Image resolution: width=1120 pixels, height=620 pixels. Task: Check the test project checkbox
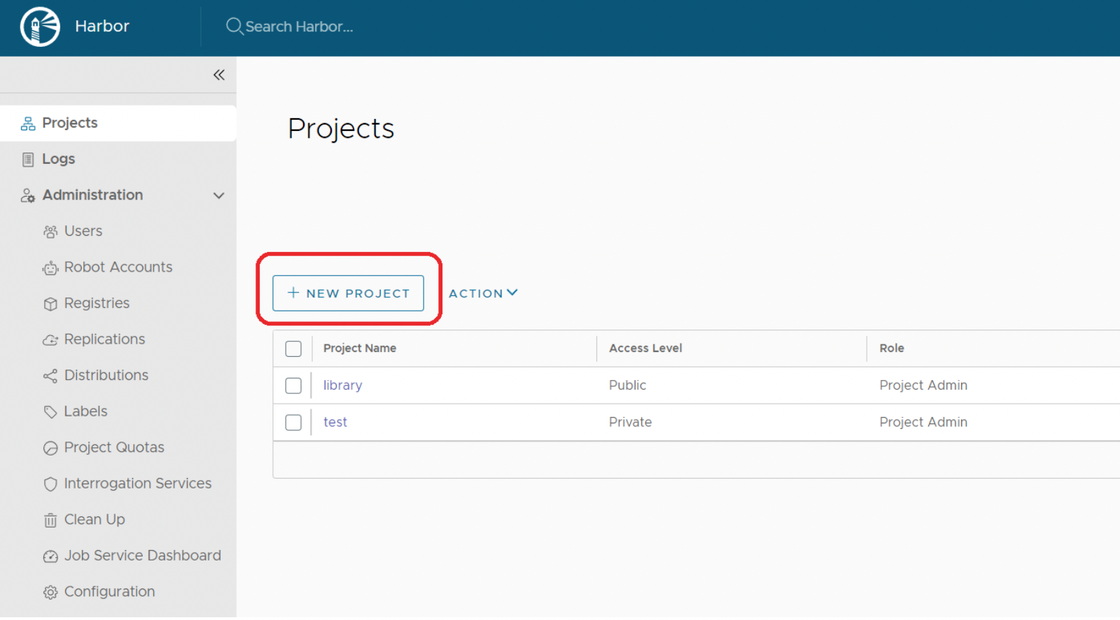coord(293,423)
